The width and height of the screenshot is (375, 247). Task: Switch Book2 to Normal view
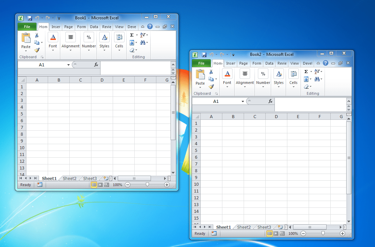point(269,233)
